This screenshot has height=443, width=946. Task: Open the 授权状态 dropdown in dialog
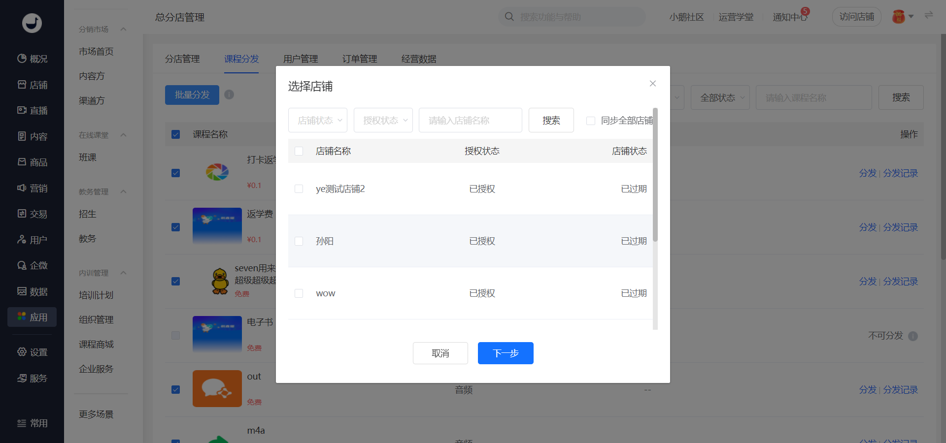pos(383,120)
